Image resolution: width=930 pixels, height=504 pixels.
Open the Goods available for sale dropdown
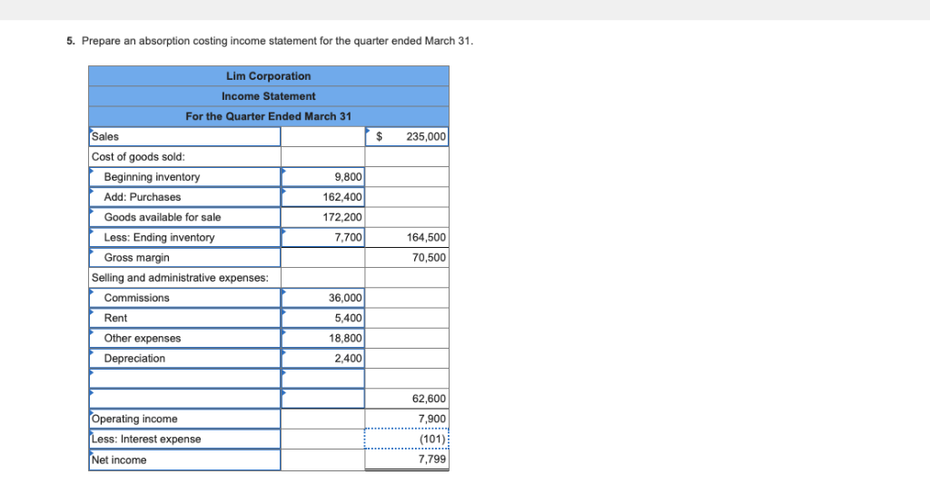click(x=185, y=217)
